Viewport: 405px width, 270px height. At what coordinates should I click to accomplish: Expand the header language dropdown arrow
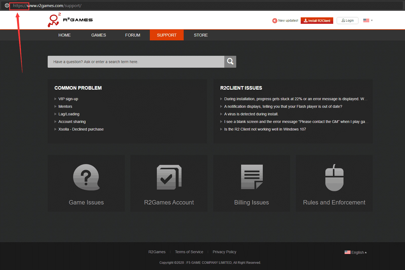(x=372, y=21)
